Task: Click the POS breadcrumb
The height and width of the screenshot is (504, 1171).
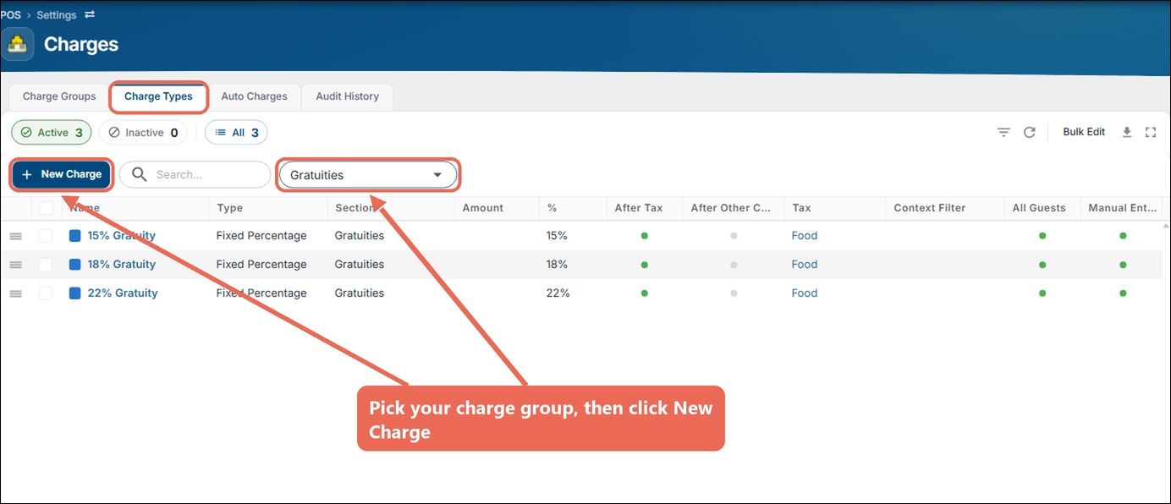Action: 10,15
